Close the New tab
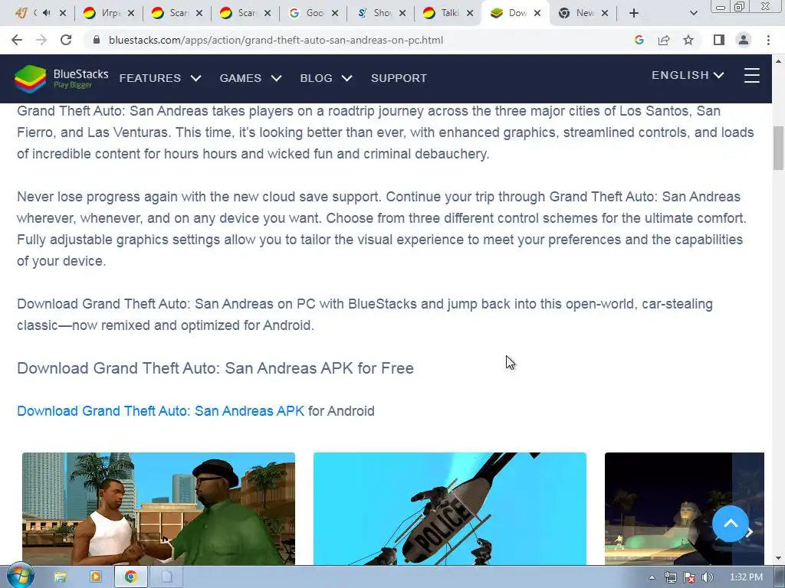785x588 pixels. 605,13
